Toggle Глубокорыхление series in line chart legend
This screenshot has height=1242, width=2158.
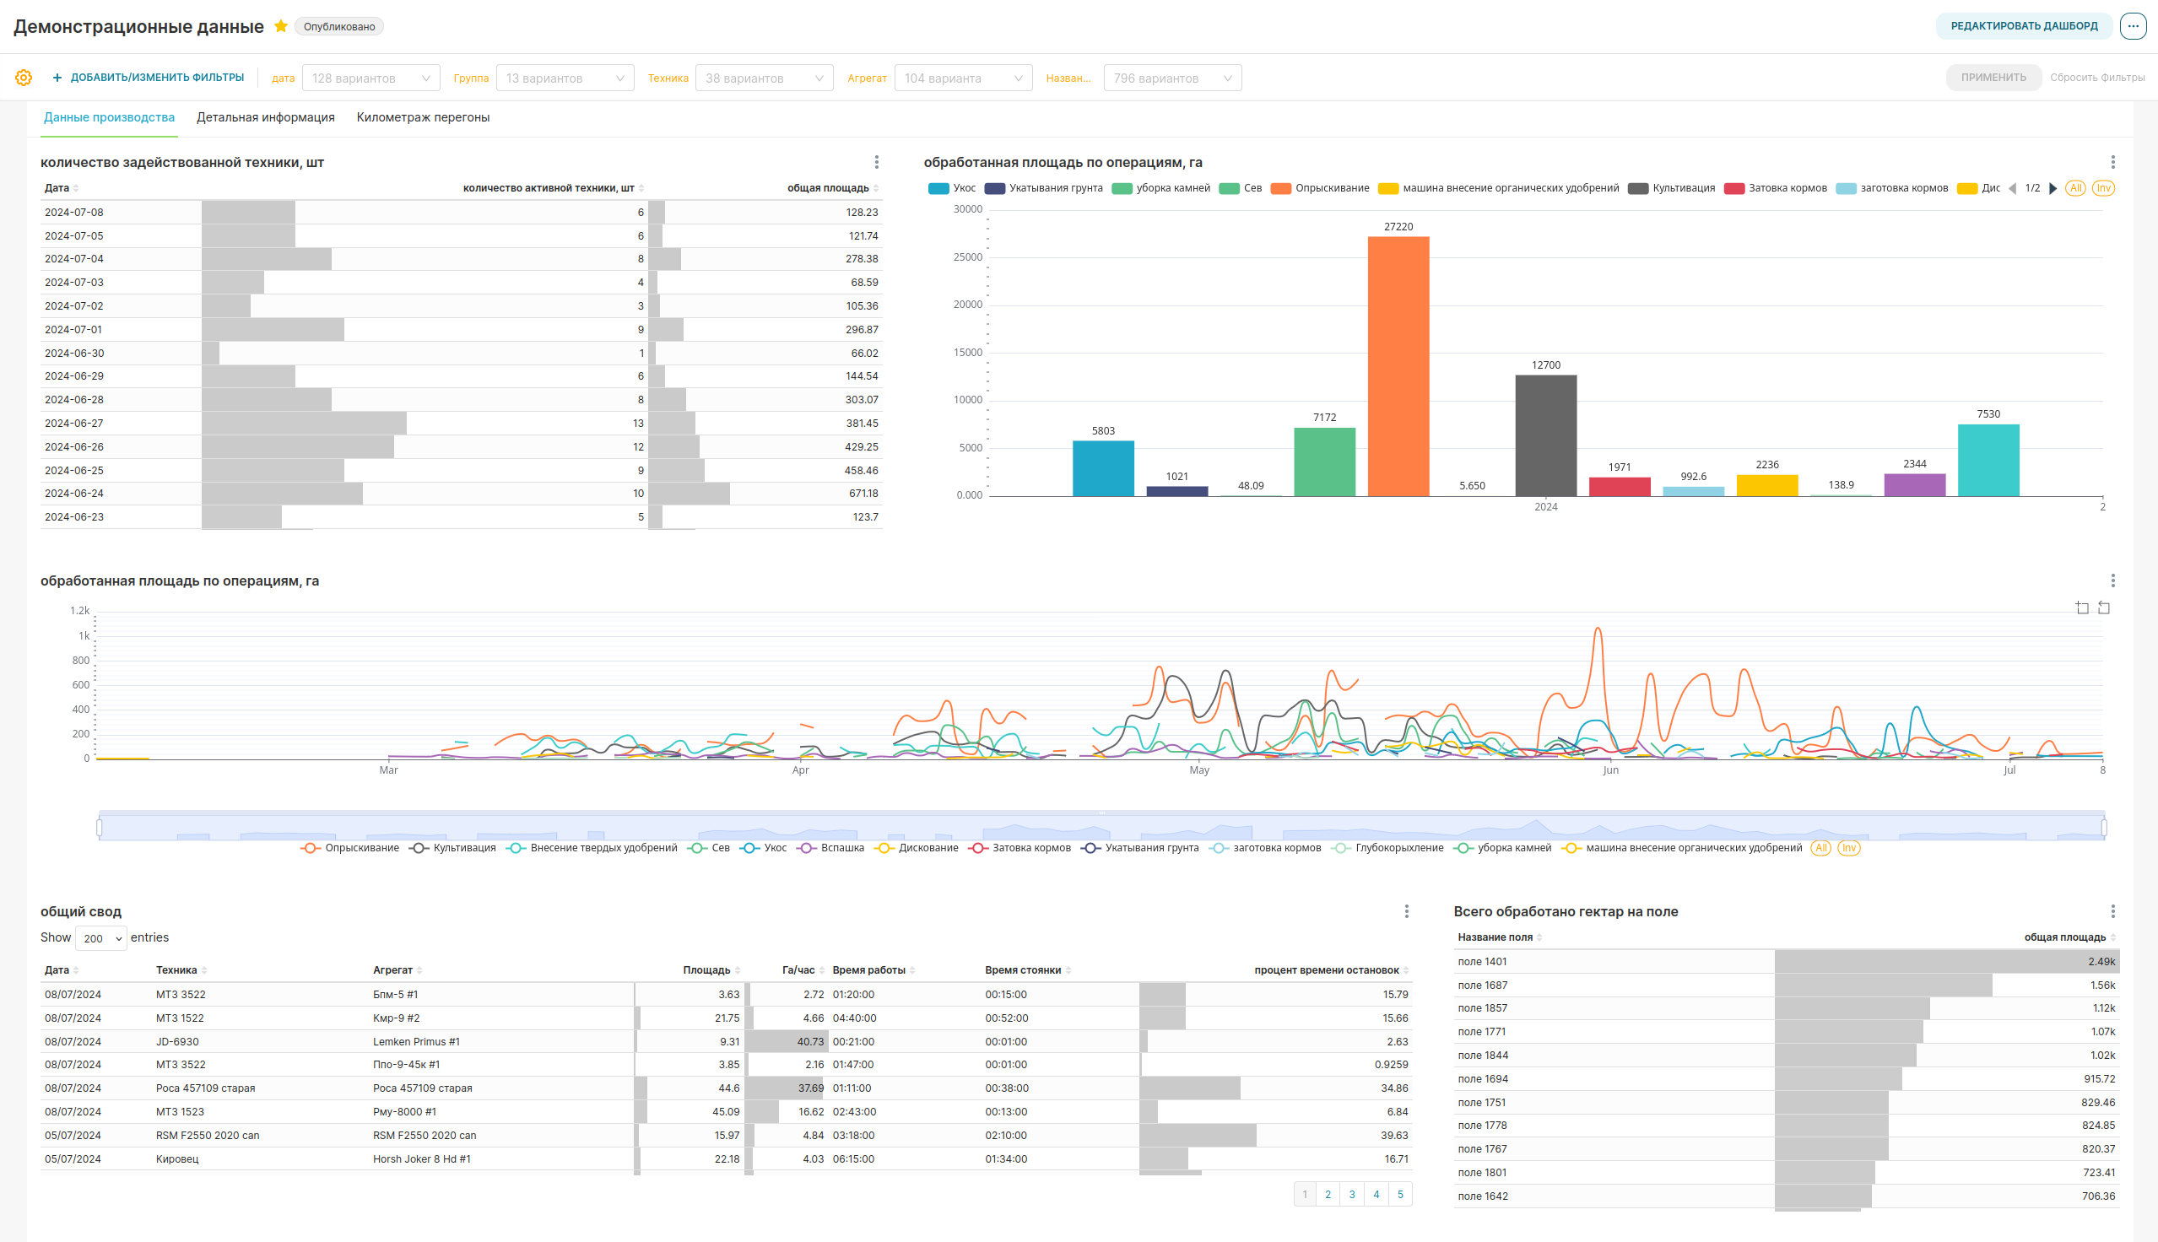tap(1388, 848)
